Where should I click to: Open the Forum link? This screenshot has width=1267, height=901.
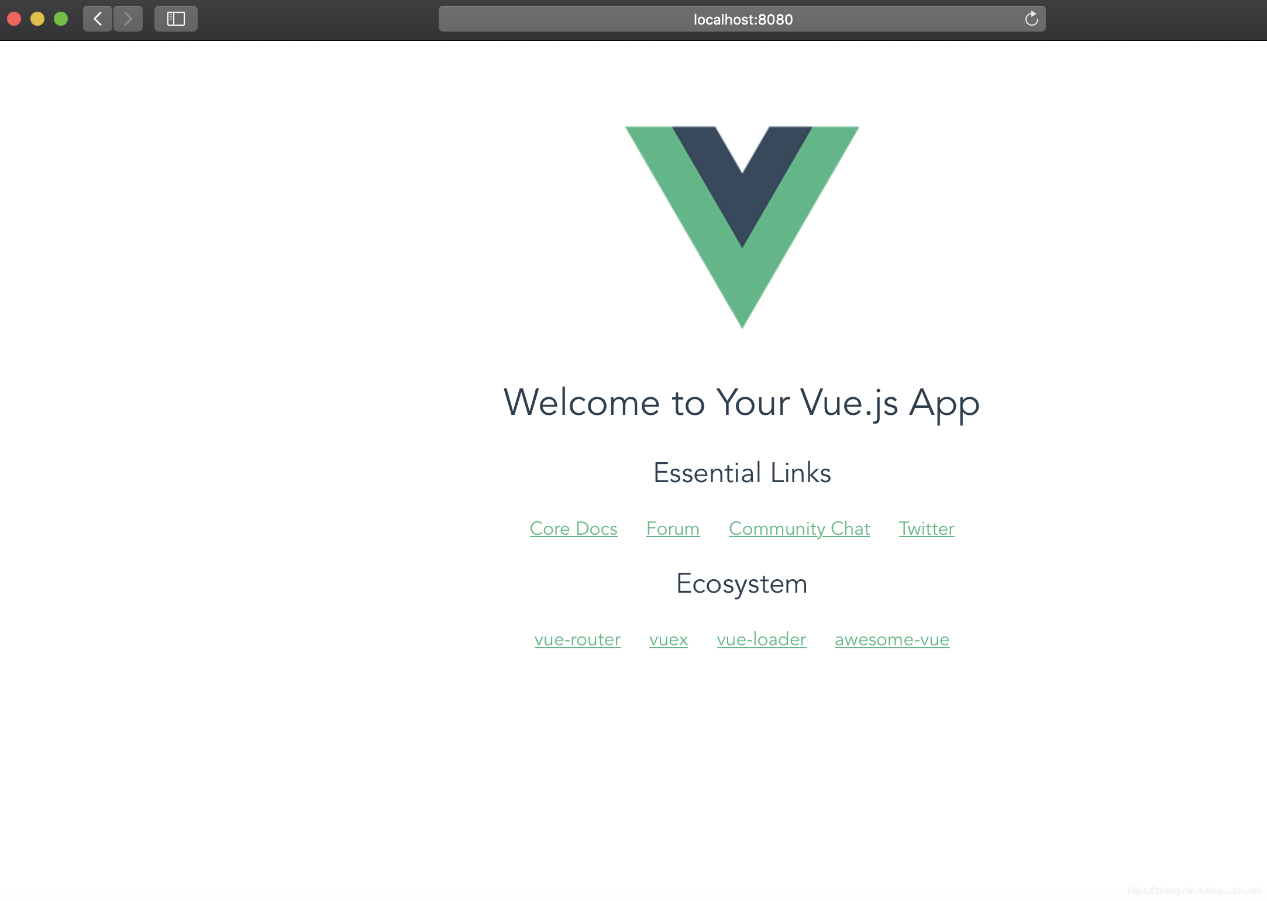(x=673, y=529)
